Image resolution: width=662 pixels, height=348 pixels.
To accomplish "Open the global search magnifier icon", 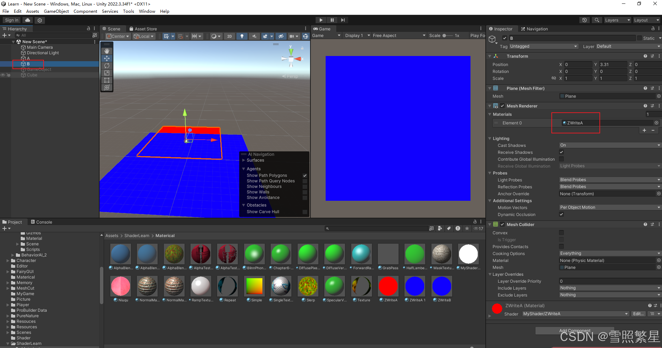I will [597, 20].
